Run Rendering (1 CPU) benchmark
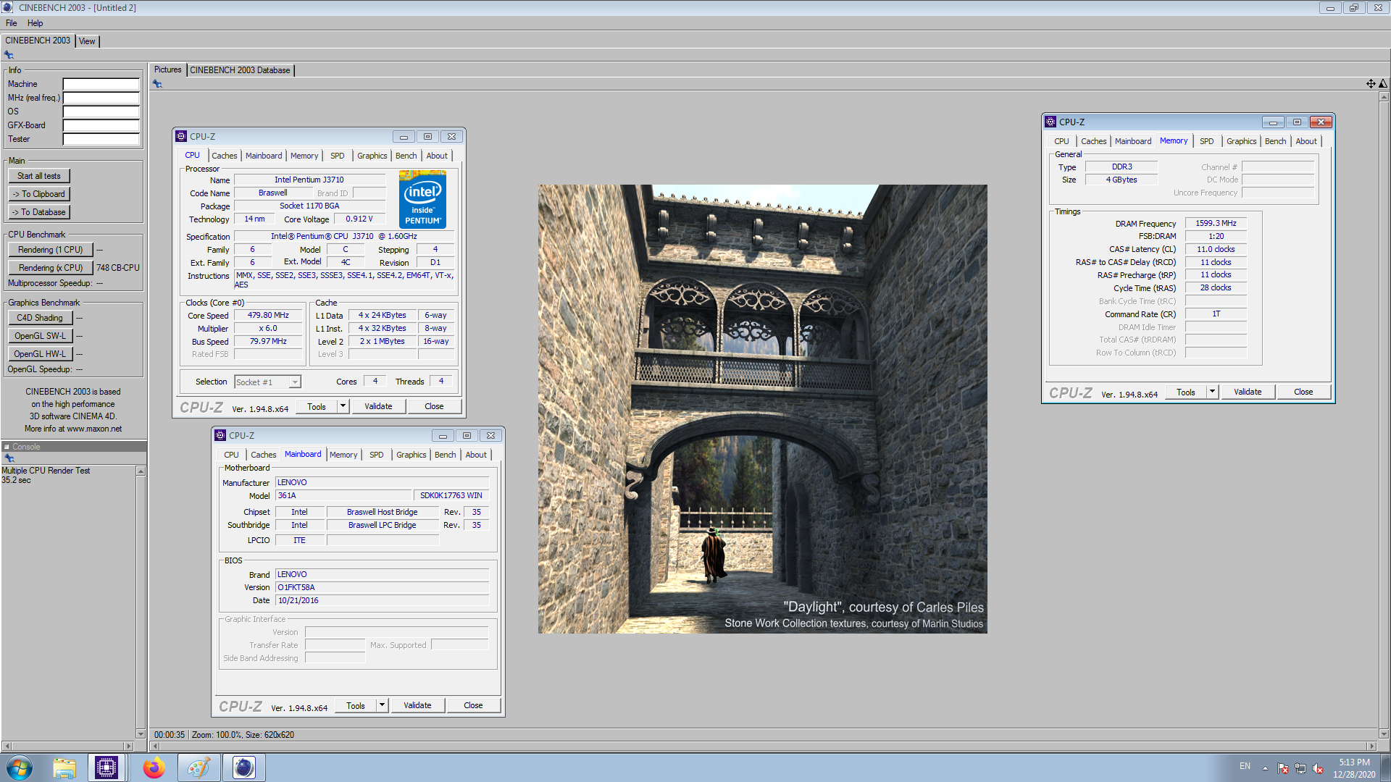The height and width of the screenshot is (782, 1391). (51, 250)
